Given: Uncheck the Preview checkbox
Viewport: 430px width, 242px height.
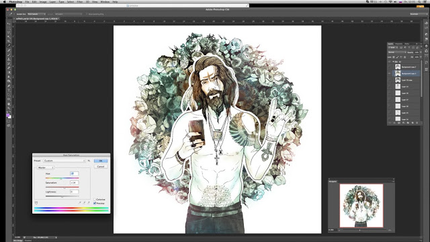Looking at the screenshot, I should click(95, 203).
